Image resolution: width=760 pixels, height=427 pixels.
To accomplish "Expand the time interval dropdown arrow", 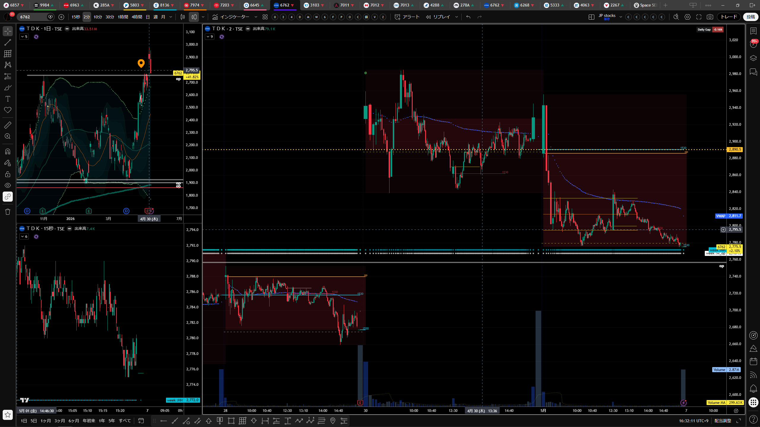I will (x=171, y=17).
